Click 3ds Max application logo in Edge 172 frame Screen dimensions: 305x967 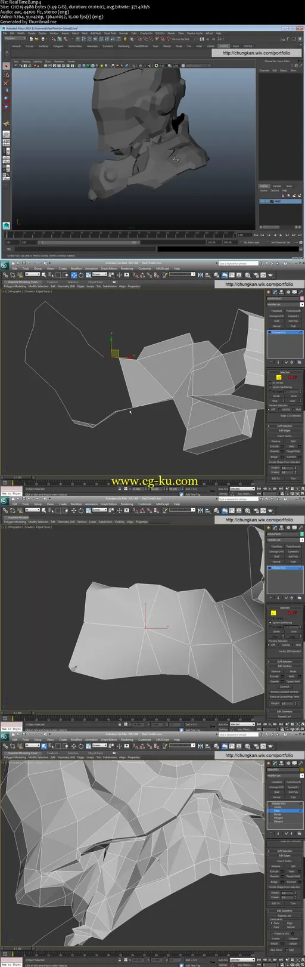4,265
